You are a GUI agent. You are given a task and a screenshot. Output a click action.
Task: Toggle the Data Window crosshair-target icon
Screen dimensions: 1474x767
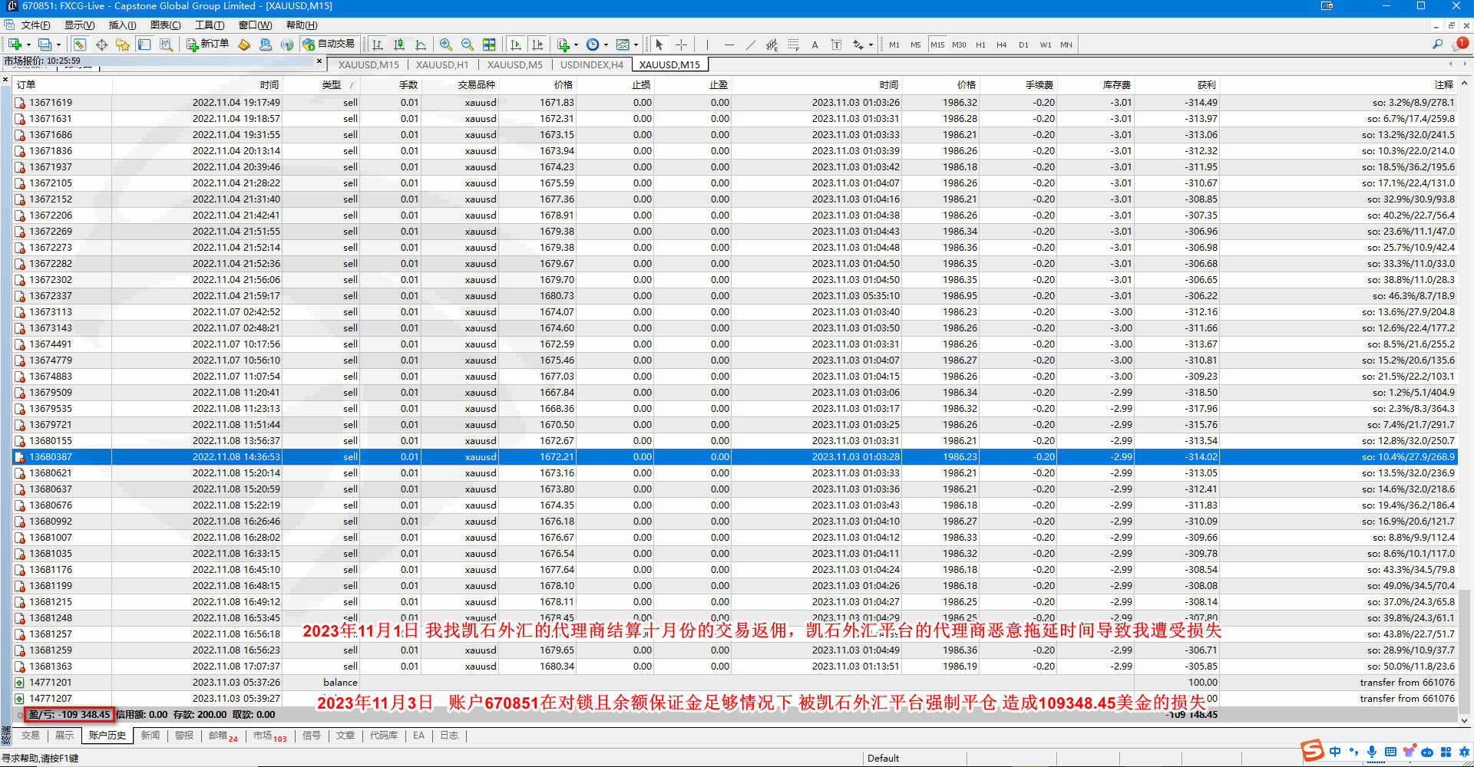(x=101, y=44)
